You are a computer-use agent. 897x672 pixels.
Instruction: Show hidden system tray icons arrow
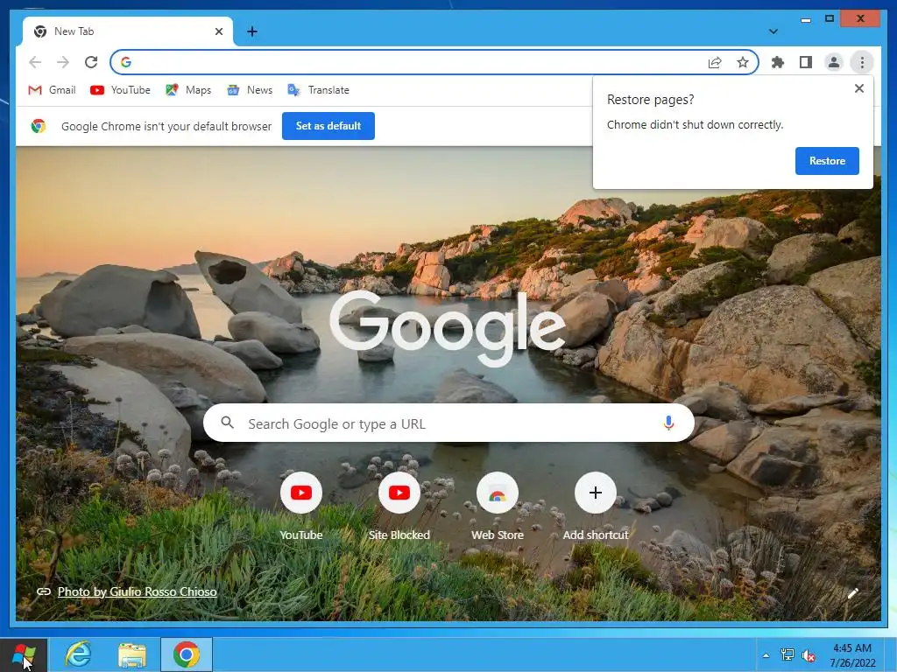coord(766,655)
